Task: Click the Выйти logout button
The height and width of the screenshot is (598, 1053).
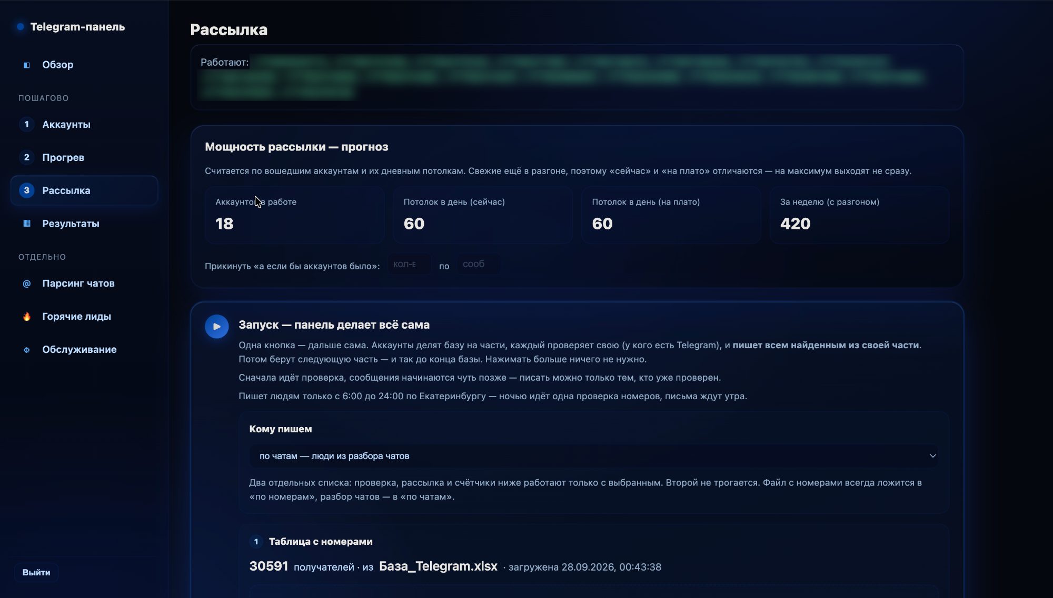Action: click(x=36, y=572)
